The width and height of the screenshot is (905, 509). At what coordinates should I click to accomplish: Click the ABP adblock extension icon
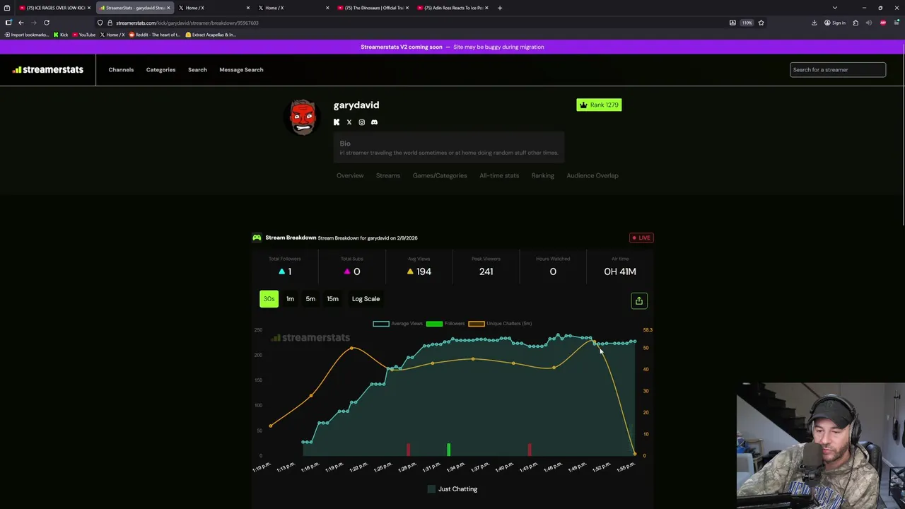pyautogui.click(x=883, y=23)
